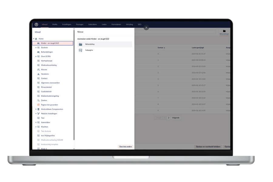273x182 pixels.
Task: Expand the Over OCRN tree node
Action: (36, 56)
